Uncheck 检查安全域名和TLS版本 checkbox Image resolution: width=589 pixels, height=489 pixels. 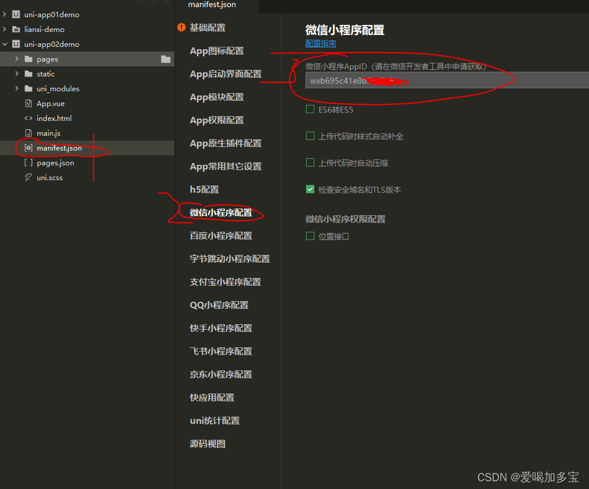click(x=310, y=189)
